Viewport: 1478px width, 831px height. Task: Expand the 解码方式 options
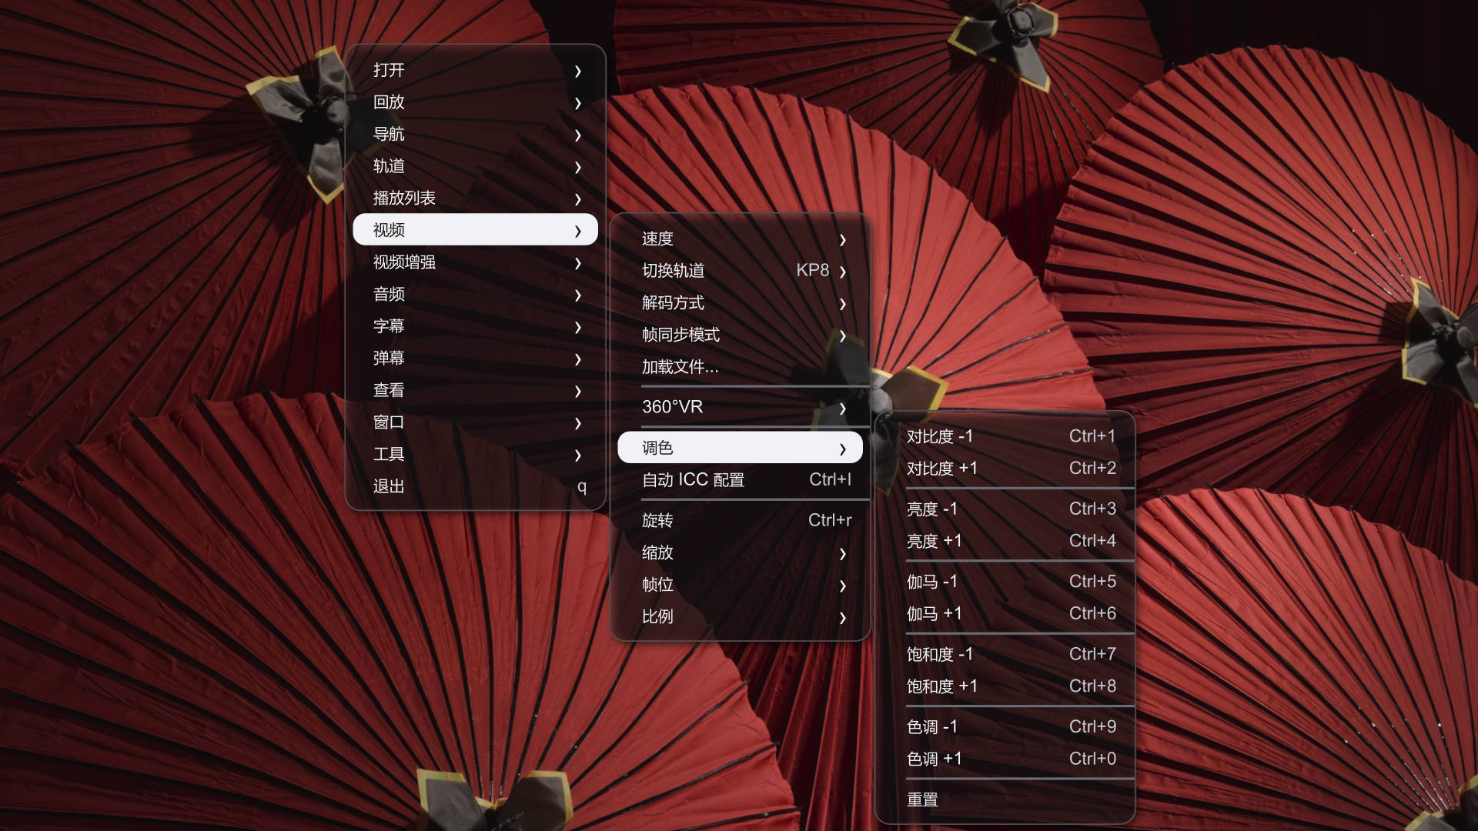point(740,303)
